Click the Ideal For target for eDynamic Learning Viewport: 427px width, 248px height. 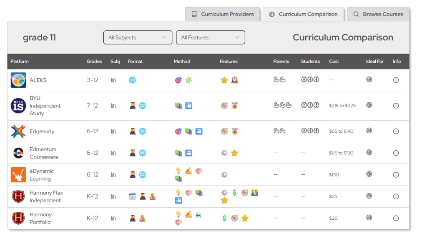coord(369,174)
